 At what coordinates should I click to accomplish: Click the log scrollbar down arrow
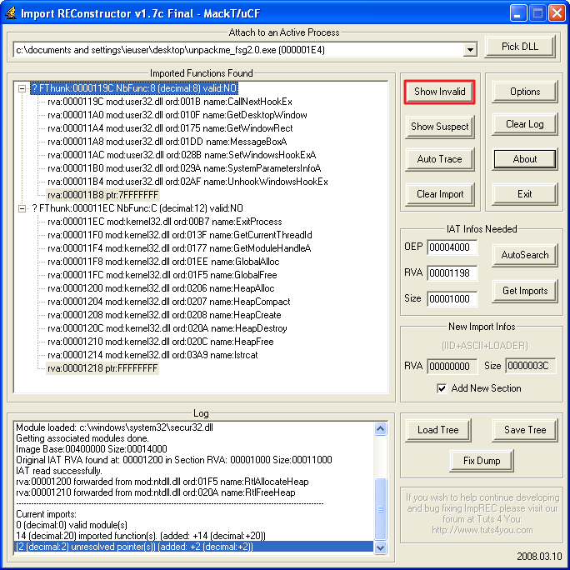click(x=380, y=547)
